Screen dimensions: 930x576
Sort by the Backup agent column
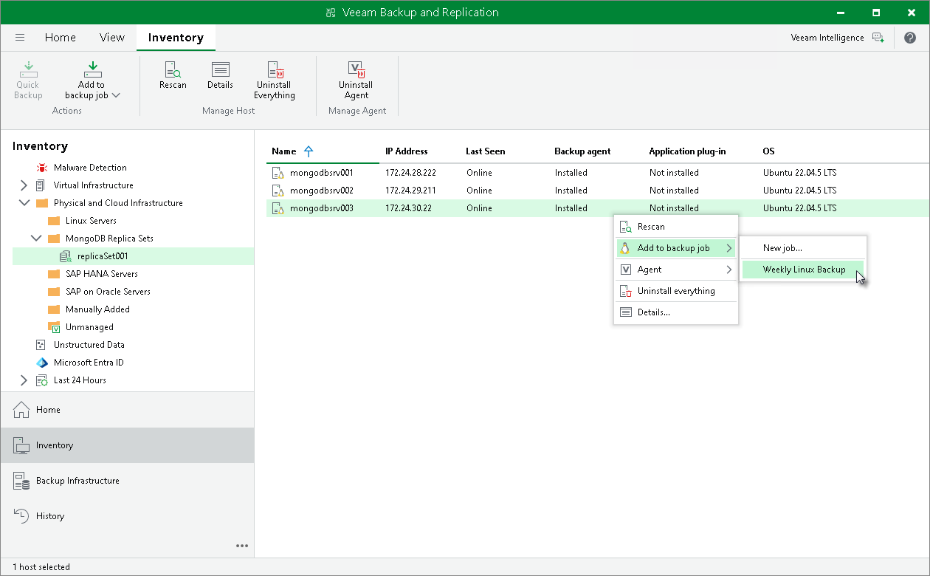[x=582, y=151]
